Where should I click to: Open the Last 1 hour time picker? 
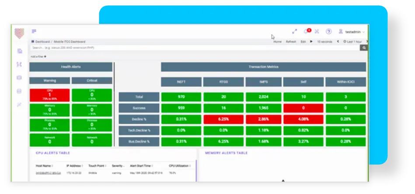click(x=354, y=41)
